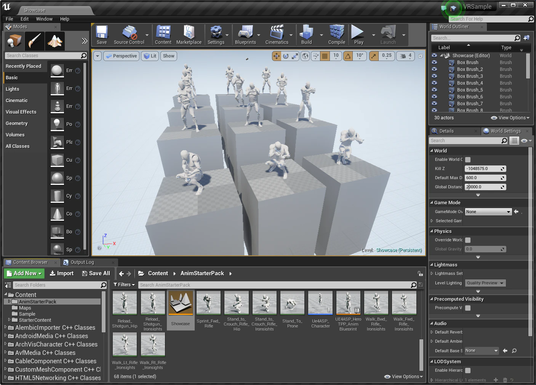
Task: Start the Play toolbar button
Action: click(358, 35)
